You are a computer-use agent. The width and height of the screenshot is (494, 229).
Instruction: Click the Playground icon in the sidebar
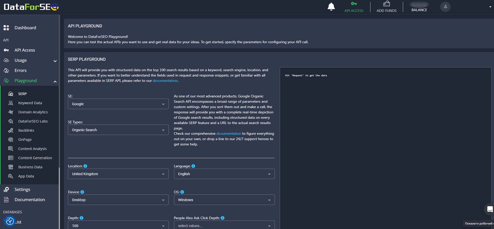pyautogui.click(x=6, y=81)
